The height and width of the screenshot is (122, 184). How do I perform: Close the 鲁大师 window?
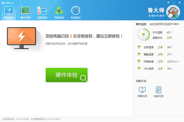pyautogui.click(x=179, y=2)
